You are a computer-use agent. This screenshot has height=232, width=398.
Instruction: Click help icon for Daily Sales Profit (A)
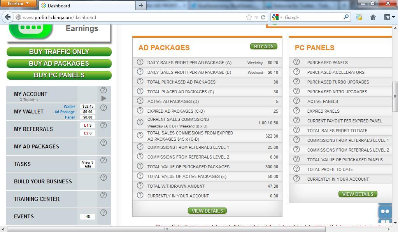(140, 62)
